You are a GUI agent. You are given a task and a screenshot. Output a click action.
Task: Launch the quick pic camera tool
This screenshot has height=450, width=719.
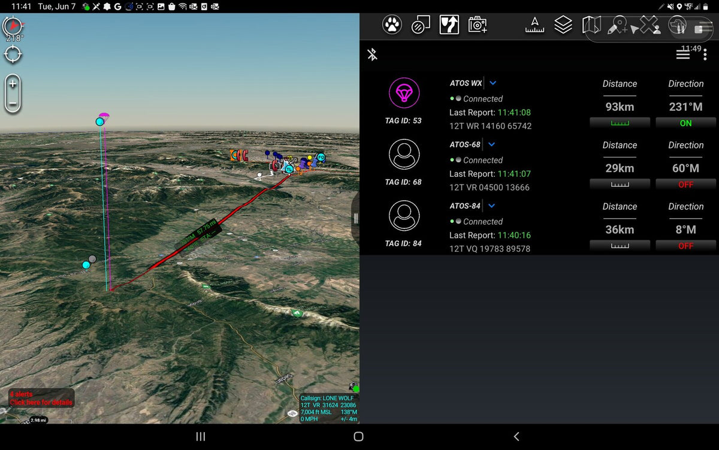point(478,25)
